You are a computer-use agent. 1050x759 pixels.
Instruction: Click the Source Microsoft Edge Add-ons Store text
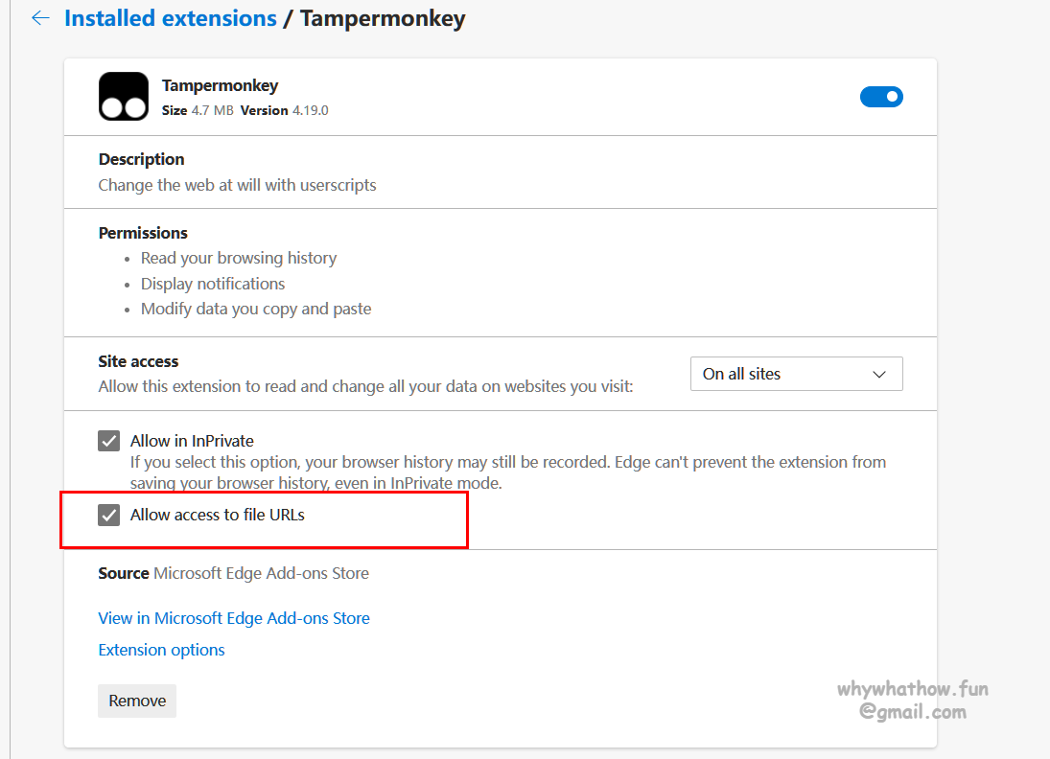click(233, 574)
